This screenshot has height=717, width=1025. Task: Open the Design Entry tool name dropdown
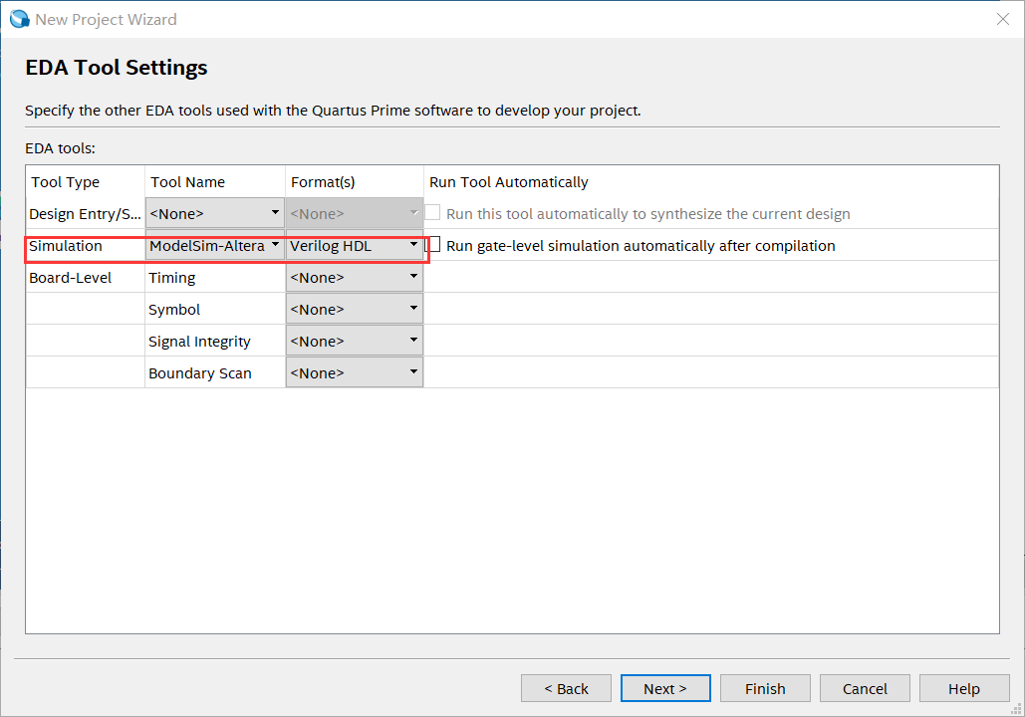214,213
